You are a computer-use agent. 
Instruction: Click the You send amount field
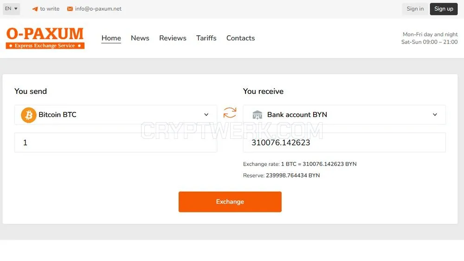pyautogui.click(x=116, y=143)
